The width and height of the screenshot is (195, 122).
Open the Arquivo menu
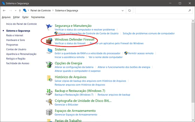pyautogui.click(x=6, y=17)
